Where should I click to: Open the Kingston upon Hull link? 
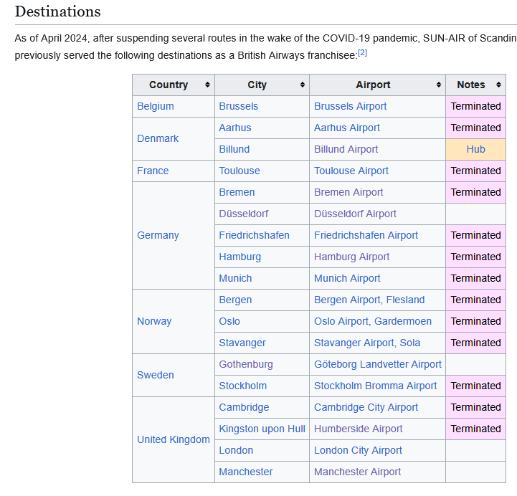point(262,429)
